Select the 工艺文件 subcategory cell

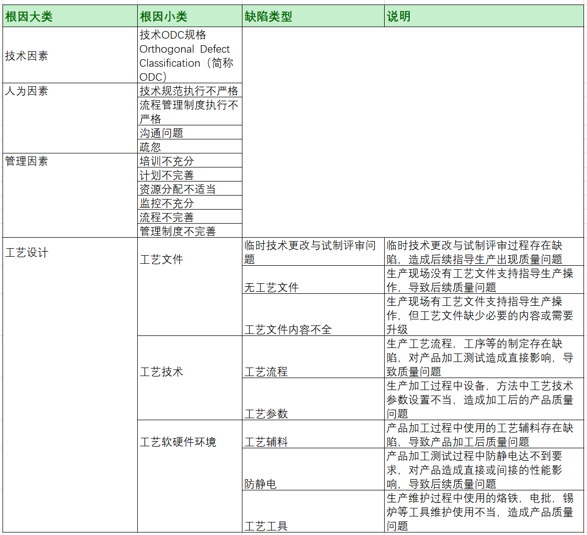pos(190,287)
